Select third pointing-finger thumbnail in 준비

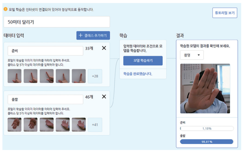point(47,76)
